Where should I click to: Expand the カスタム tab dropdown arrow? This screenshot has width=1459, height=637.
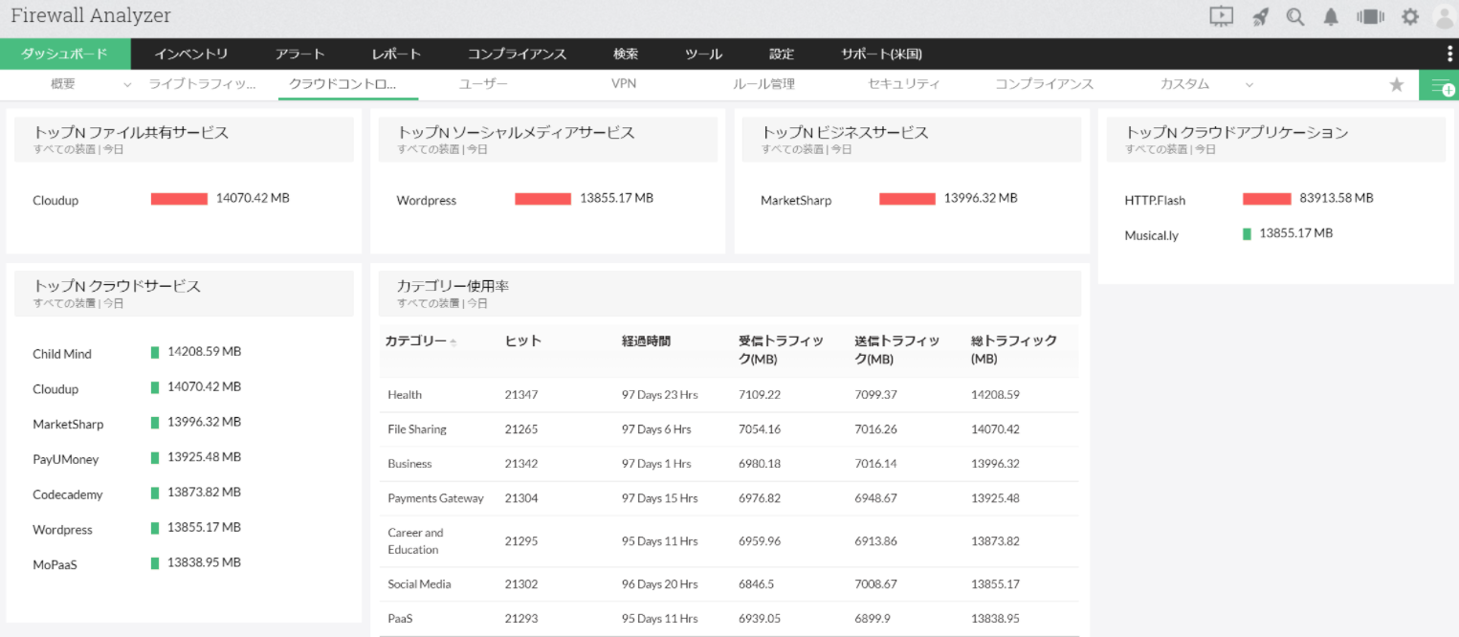pos(1249,85)
